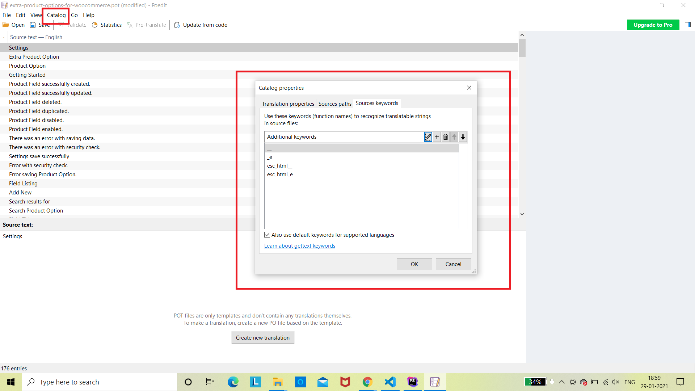Open McAfee from the taskbar
This screenshot has height=391, width=695.
[345, 382]
